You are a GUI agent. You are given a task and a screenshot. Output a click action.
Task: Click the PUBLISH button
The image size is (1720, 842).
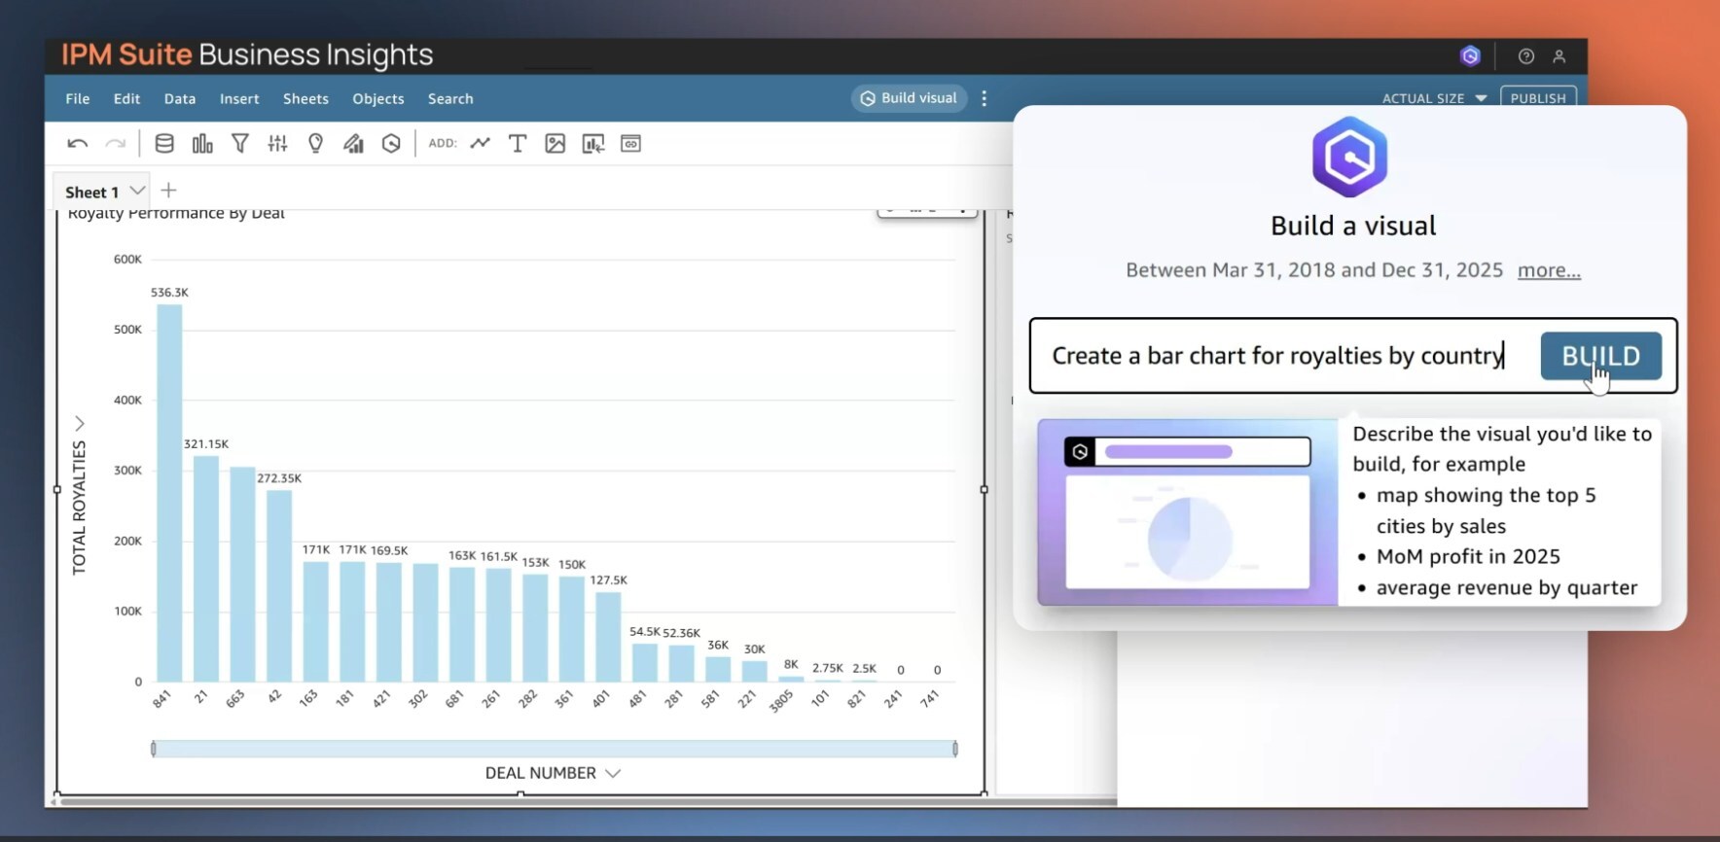point(1538,97)
